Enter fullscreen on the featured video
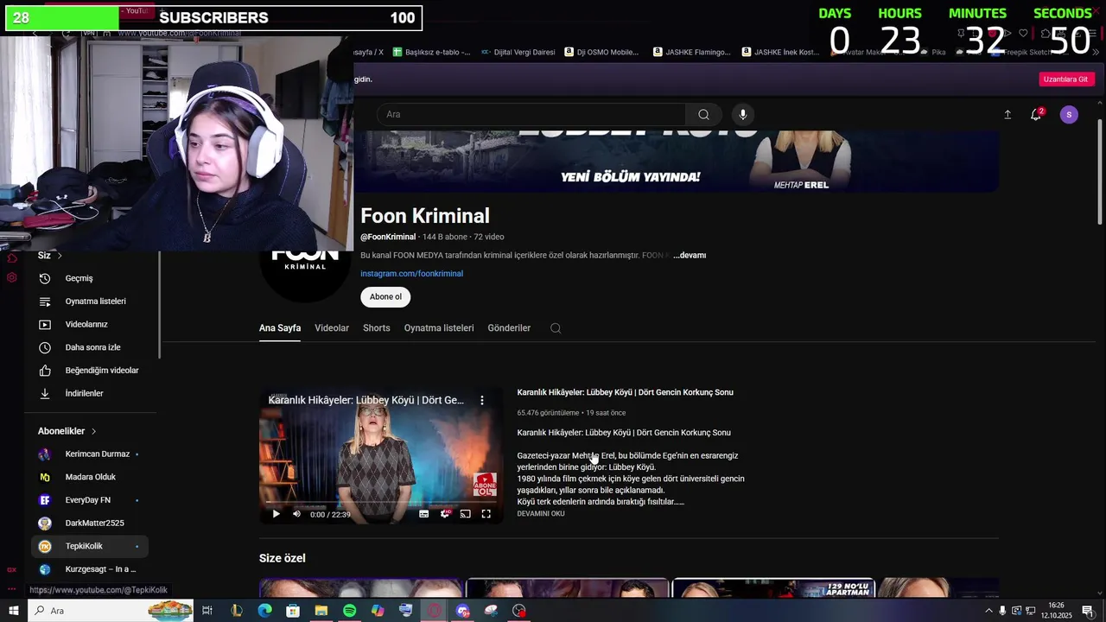 tap(486, 514)
